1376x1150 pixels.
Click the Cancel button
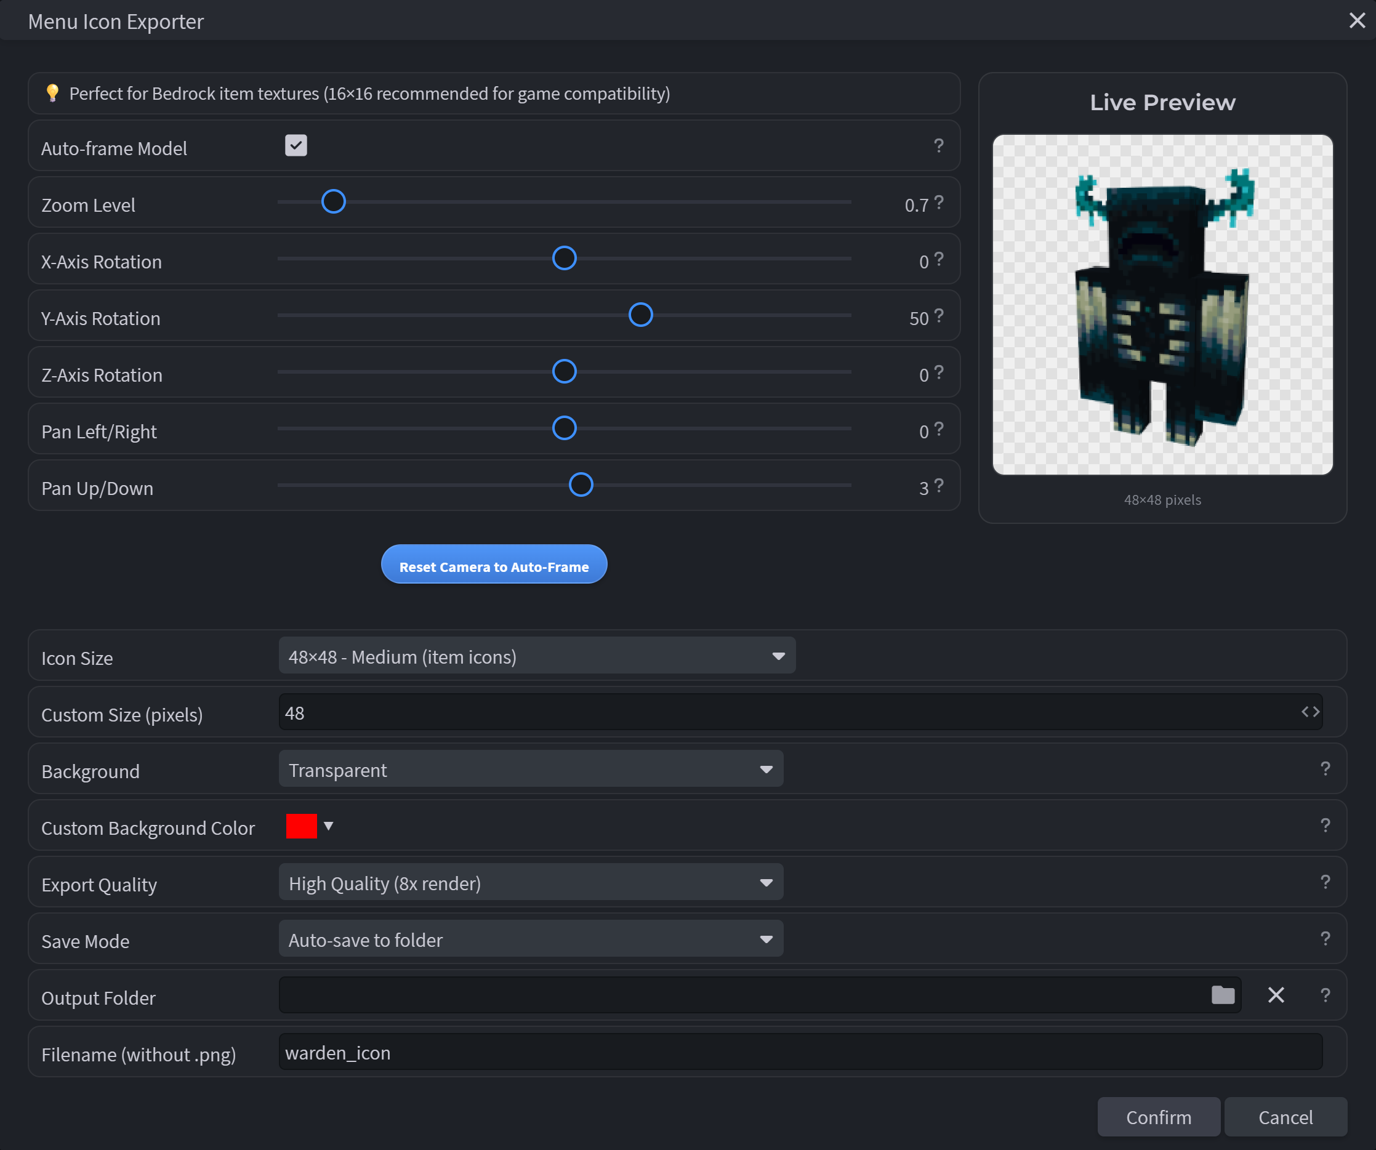tap(1285, 1117)
